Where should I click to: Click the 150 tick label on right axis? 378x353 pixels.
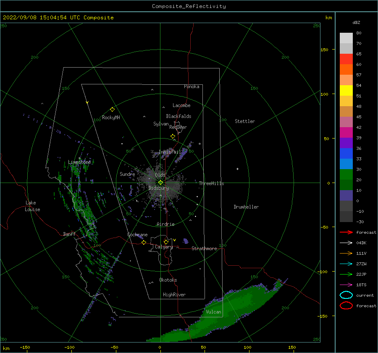(325, 50)
